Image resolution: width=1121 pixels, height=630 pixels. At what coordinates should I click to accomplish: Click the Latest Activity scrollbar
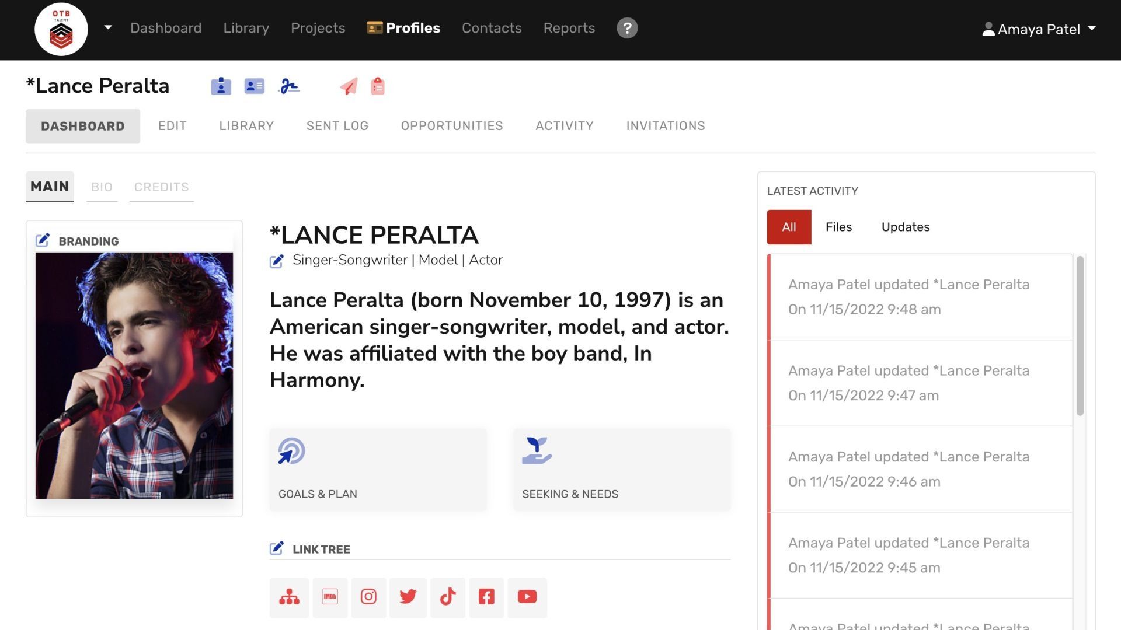coord(1080,335)
